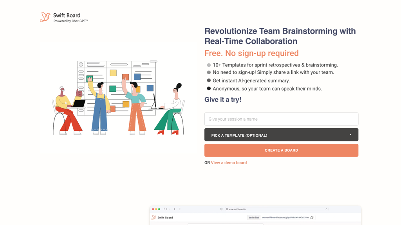Click the back arrow in browser preview
The width and height of the screenshot is (401, 225).
click(x=175, y=209)
